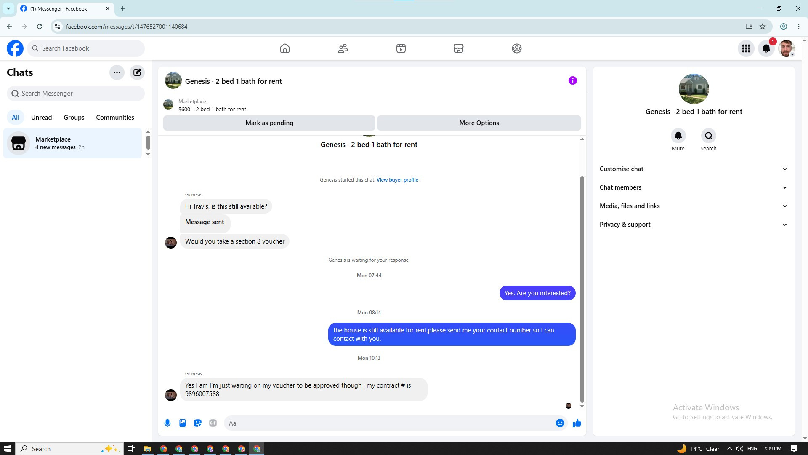The height and width of the screenshot is (455, 808).
Task: Toggle conversation information panel icon
Action: (572, 80)
